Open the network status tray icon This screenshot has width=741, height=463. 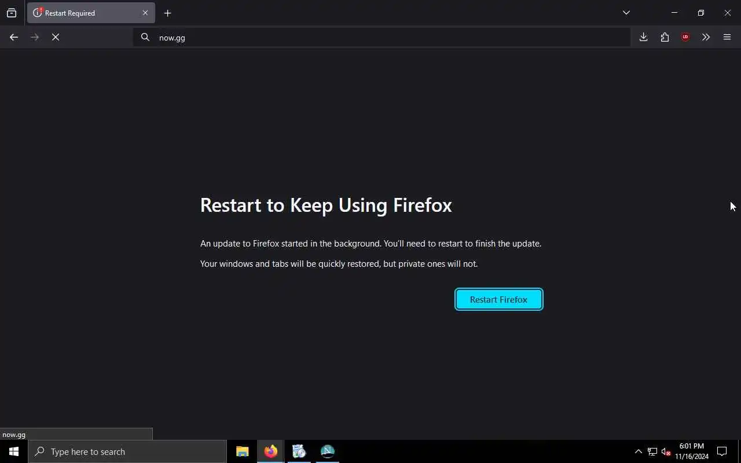point(652,451)
